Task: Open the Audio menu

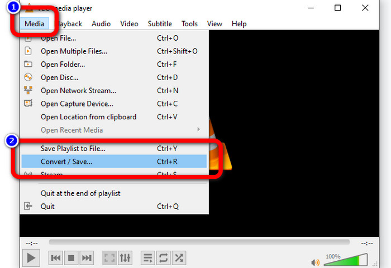Action: (x=101, y=24)
